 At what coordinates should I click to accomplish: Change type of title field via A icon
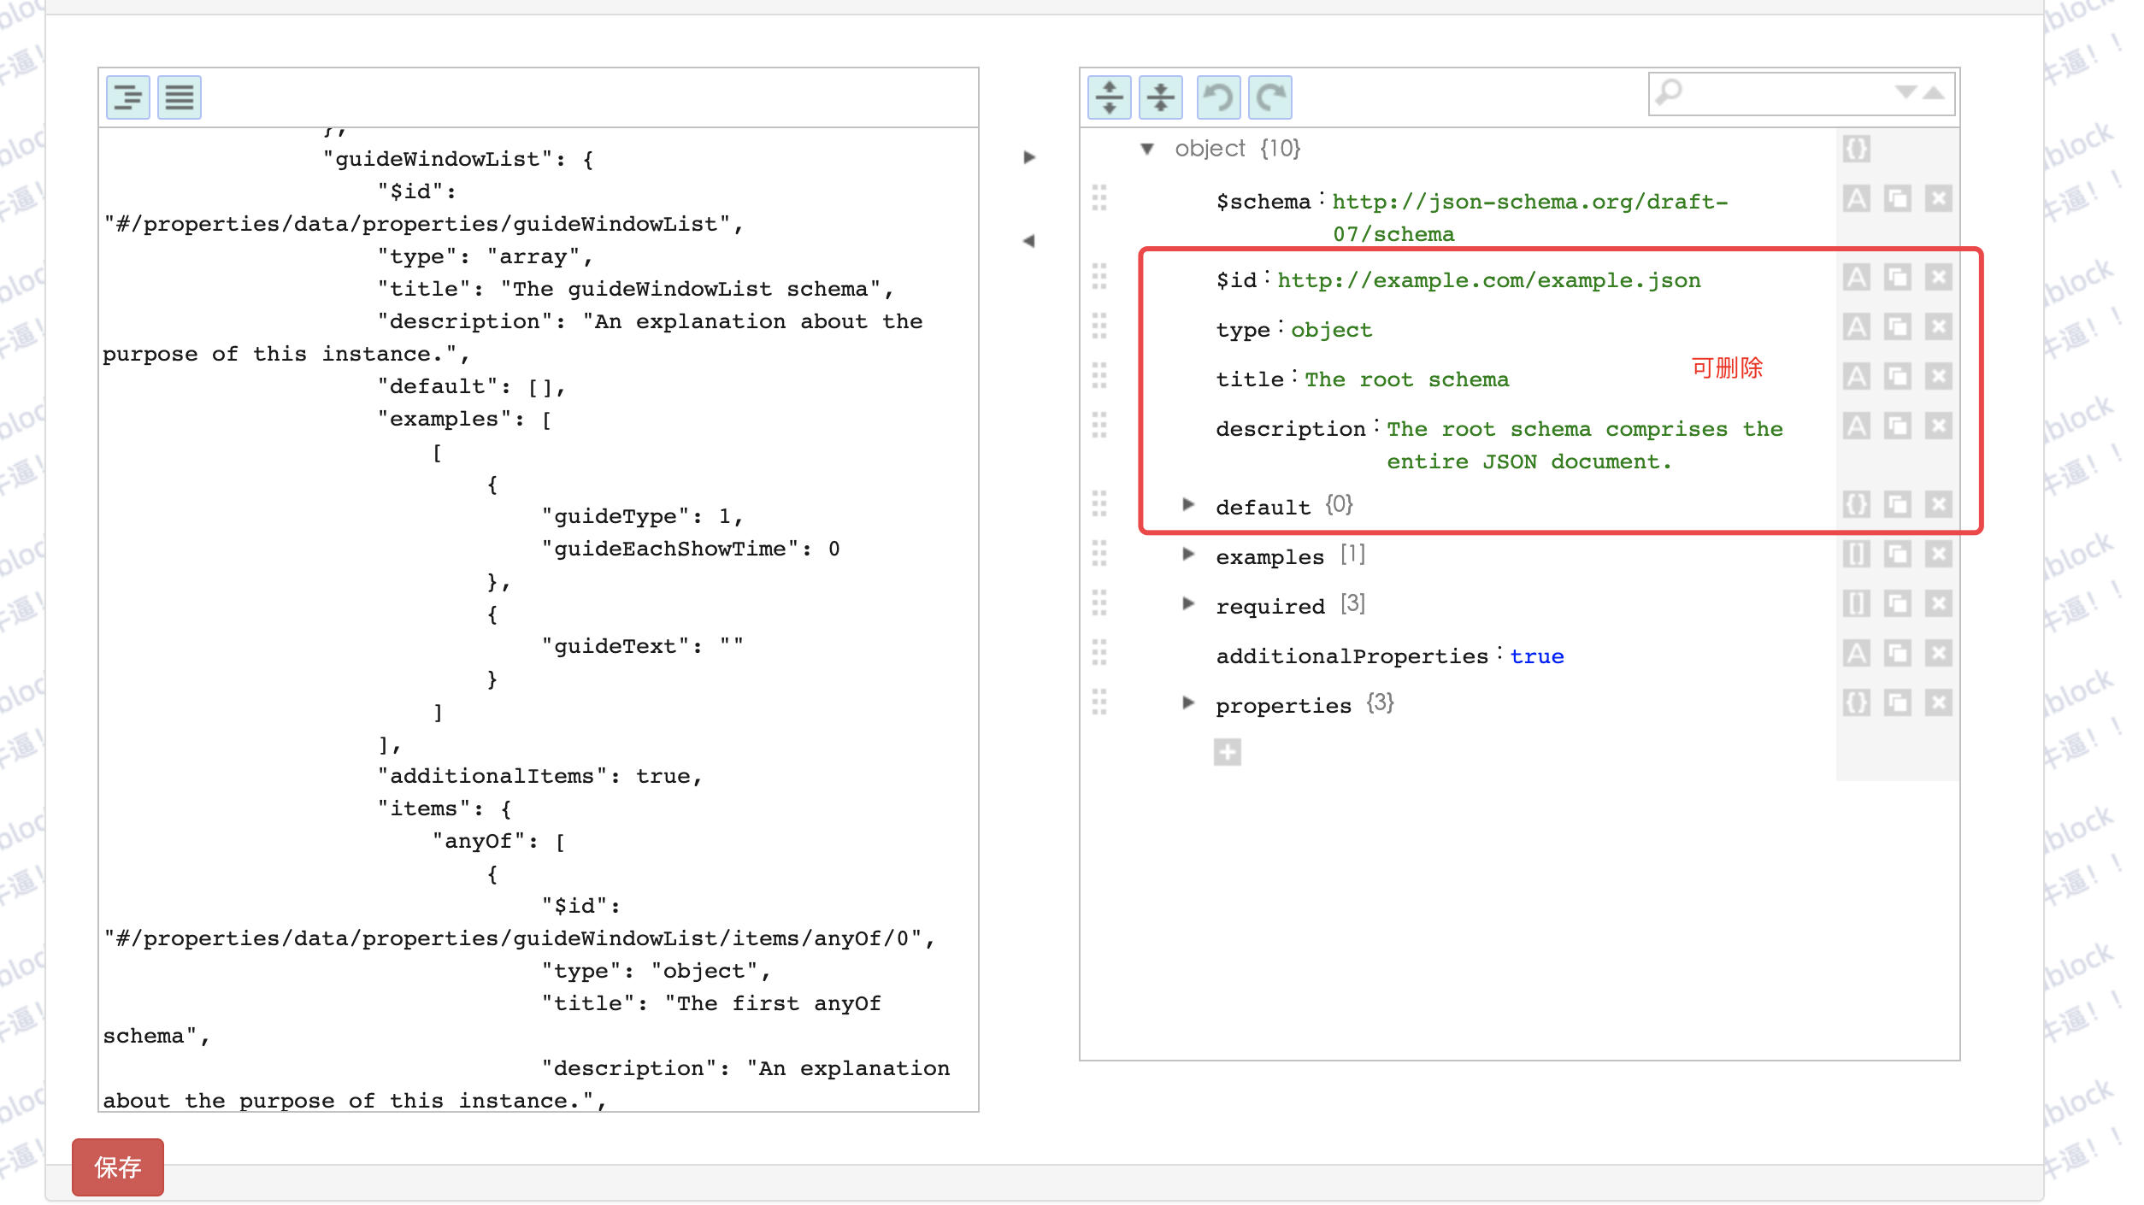point(1856,377)
